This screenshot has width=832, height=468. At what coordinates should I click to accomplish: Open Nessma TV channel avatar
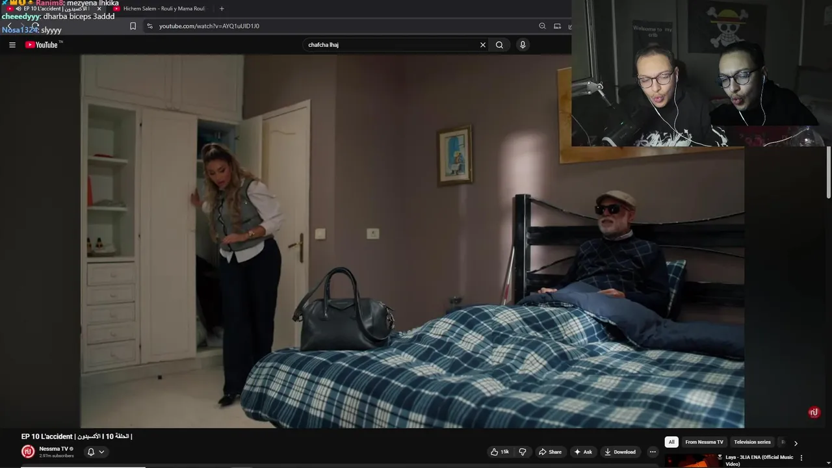28,451
